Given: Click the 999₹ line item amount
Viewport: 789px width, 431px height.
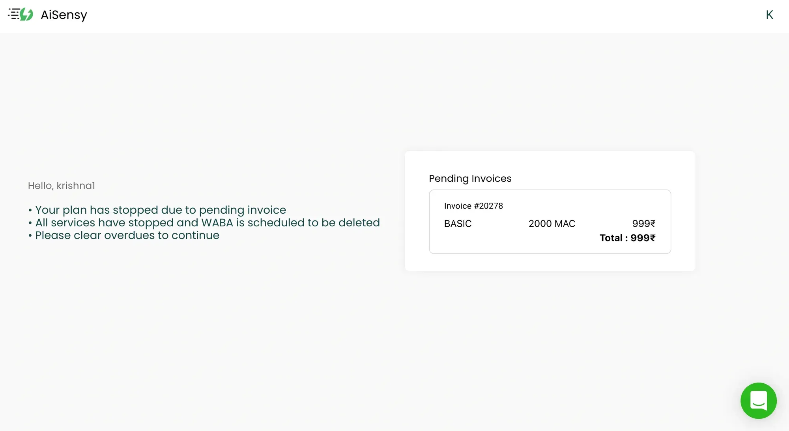Looking at the screenshot, I should coord(643,224).
